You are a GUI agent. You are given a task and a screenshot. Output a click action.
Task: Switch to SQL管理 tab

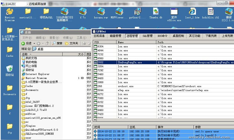coord(148,36)
